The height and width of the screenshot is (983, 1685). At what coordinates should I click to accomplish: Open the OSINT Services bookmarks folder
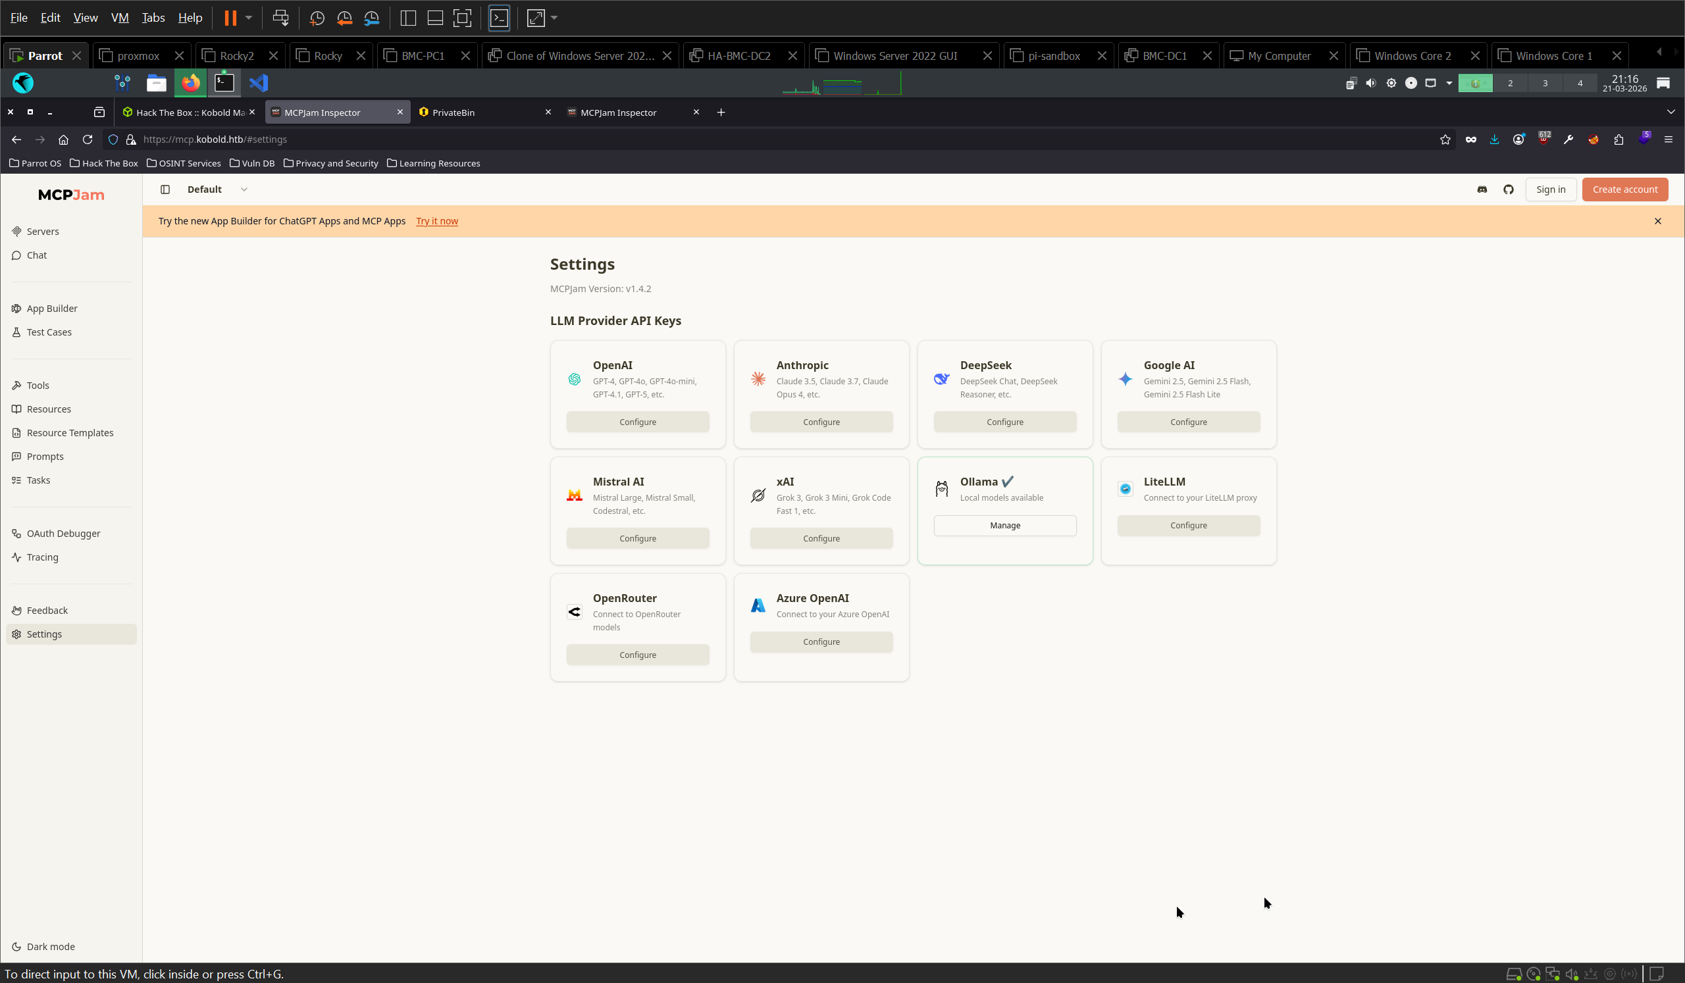click(183, 164)
